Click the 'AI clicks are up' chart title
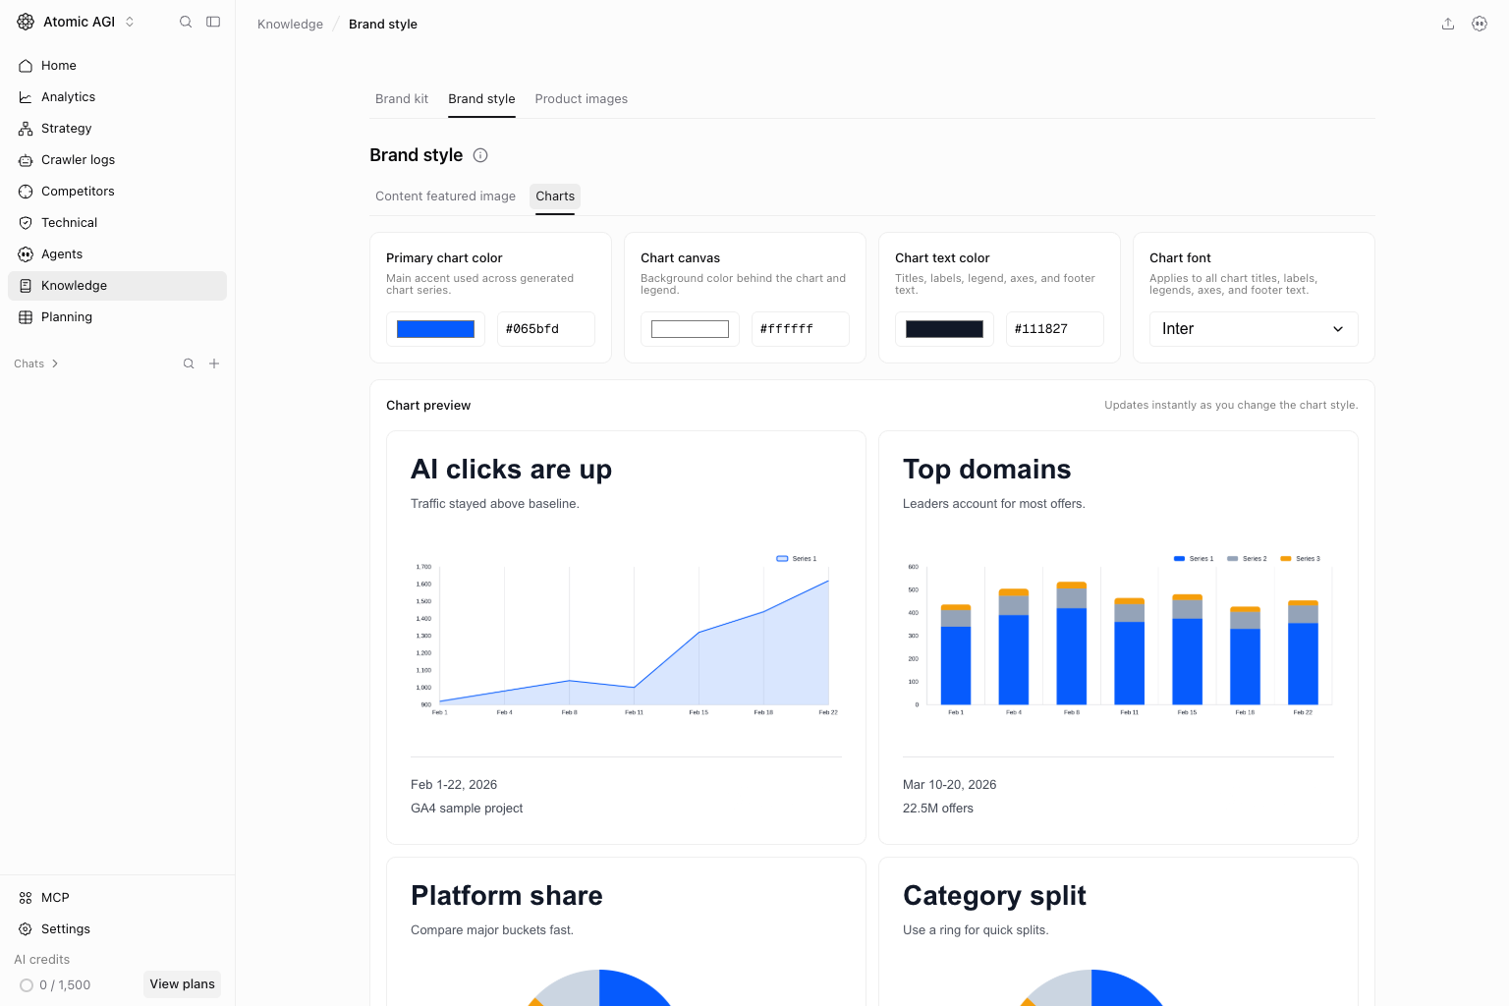 tap(511, 470)
